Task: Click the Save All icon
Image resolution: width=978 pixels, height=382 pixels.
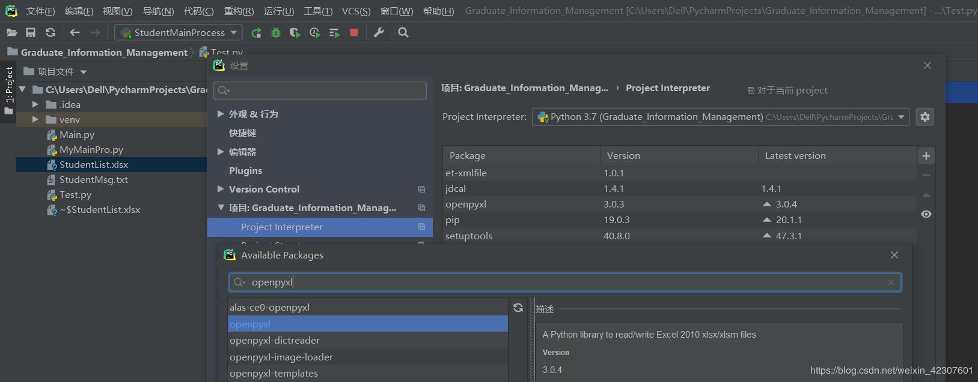Action: click(x=31, y=33)
